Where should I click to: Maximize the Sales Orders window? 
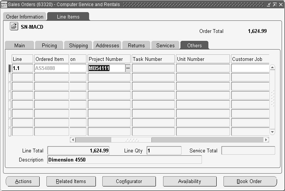coord(275,5)
